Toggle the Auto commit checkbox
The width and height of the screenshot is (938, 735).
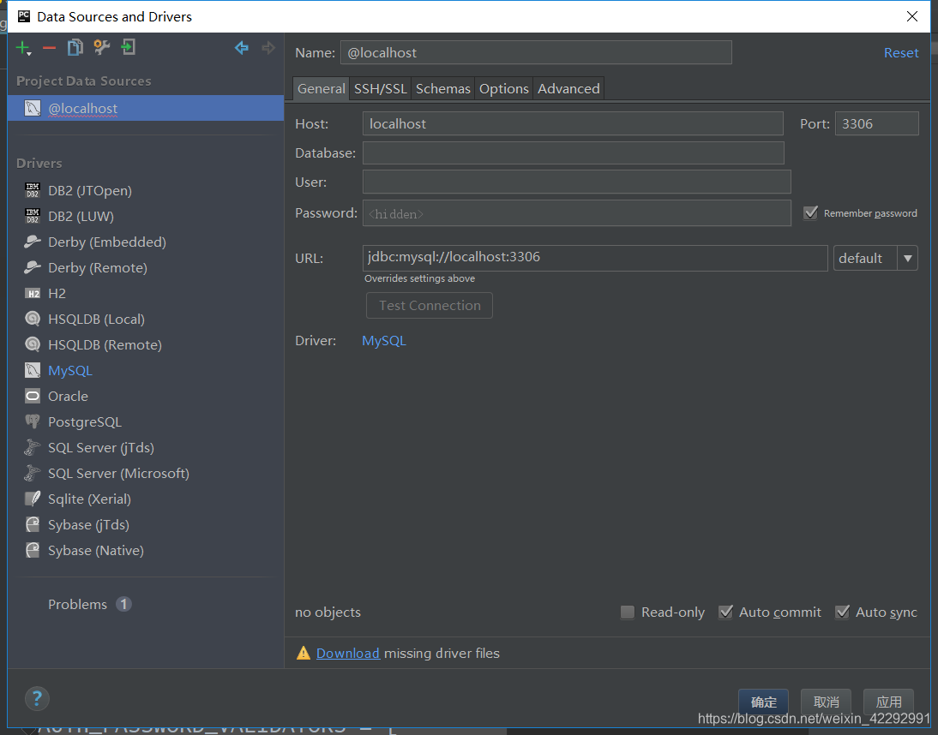coord(725,612)
